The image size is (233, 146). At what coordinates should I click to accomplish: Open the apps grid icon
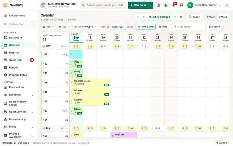(227, 5)
